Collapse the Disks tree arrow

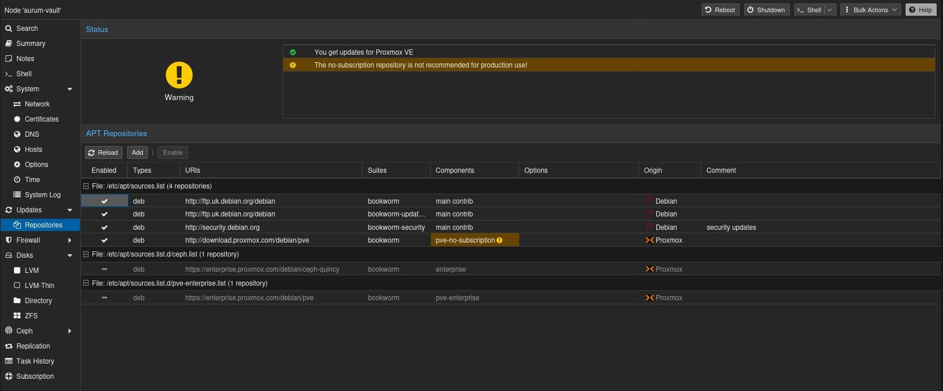(70, 255)
